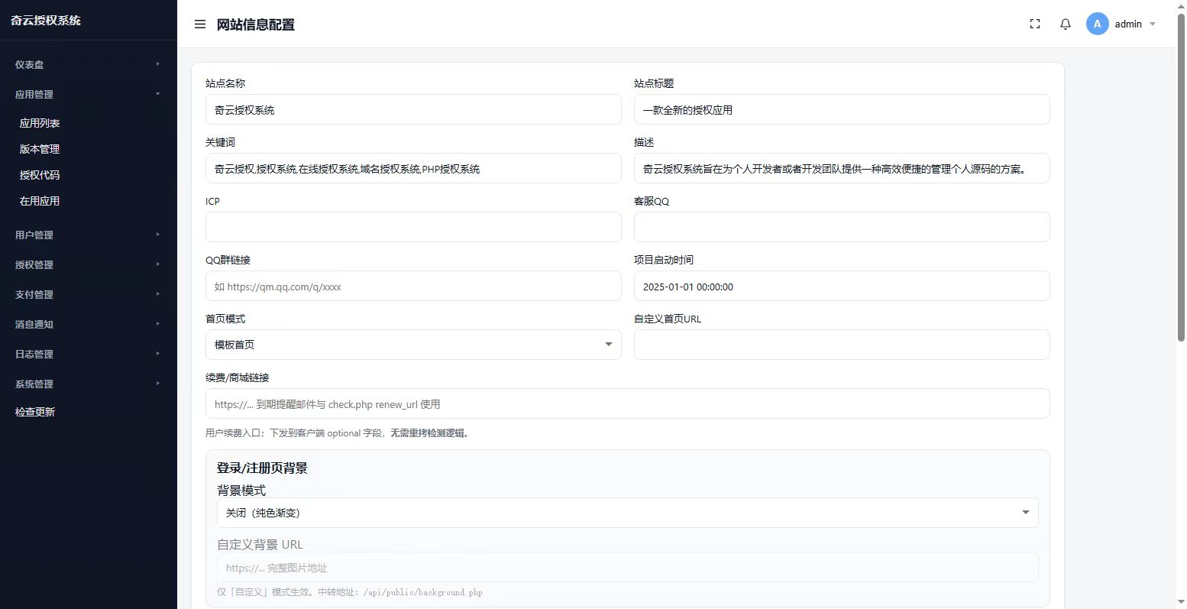
Task: Focus the QQ群链接 input field
Action: 413,286
